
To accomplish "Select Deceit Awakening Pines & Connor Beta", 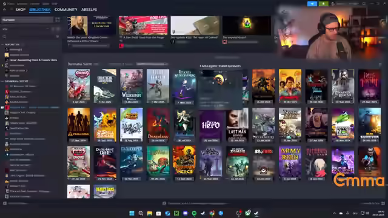I will [x=33, y=60].
